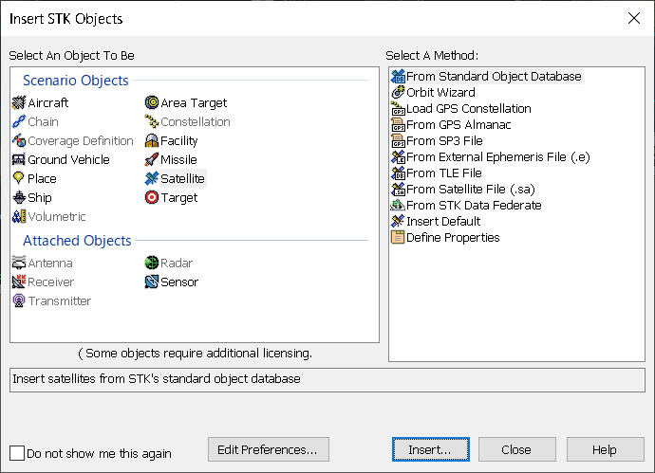Enable Do not show me this again
Image resolution: width=655 pixels, height=473 pixels.
click(x=17, y=453)
